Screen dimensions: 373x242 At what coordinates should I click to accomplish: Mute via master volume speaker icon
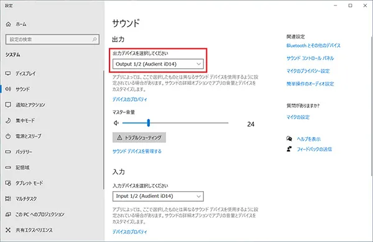point(116,123)
